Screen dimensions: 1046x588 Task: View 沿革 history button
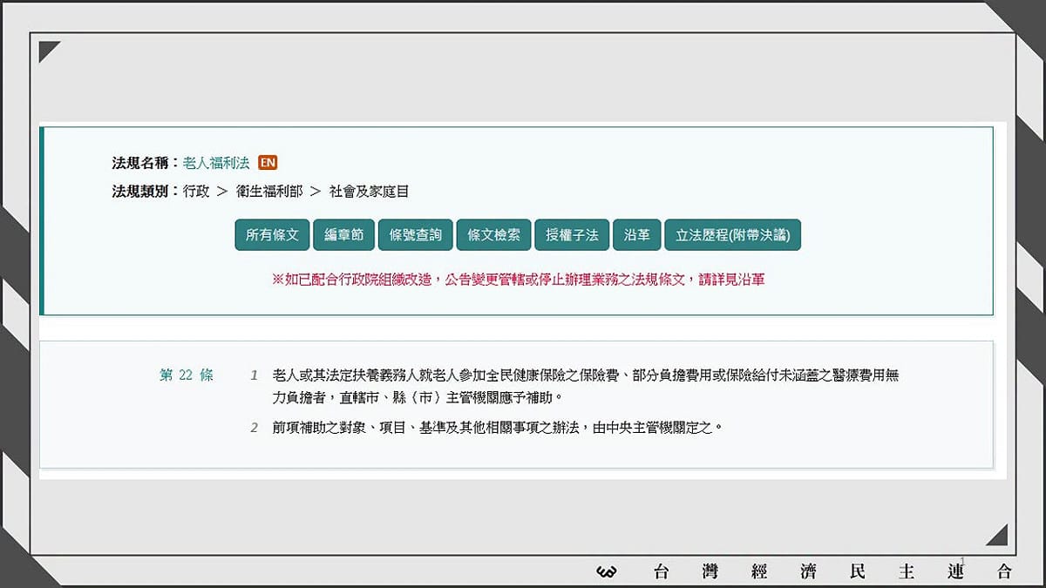point(637,235)
